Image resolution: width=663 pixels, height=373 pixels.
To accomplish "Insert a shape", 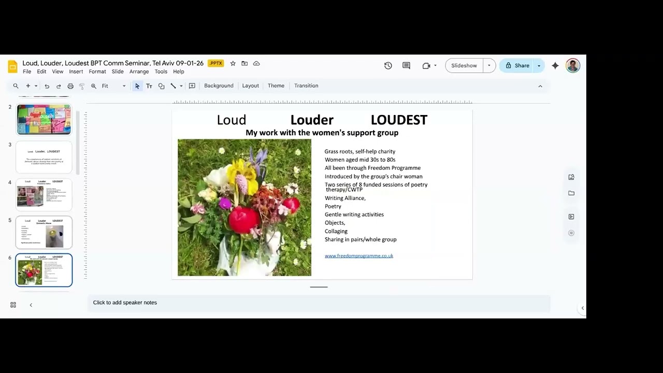I will [x=161, y=86].
